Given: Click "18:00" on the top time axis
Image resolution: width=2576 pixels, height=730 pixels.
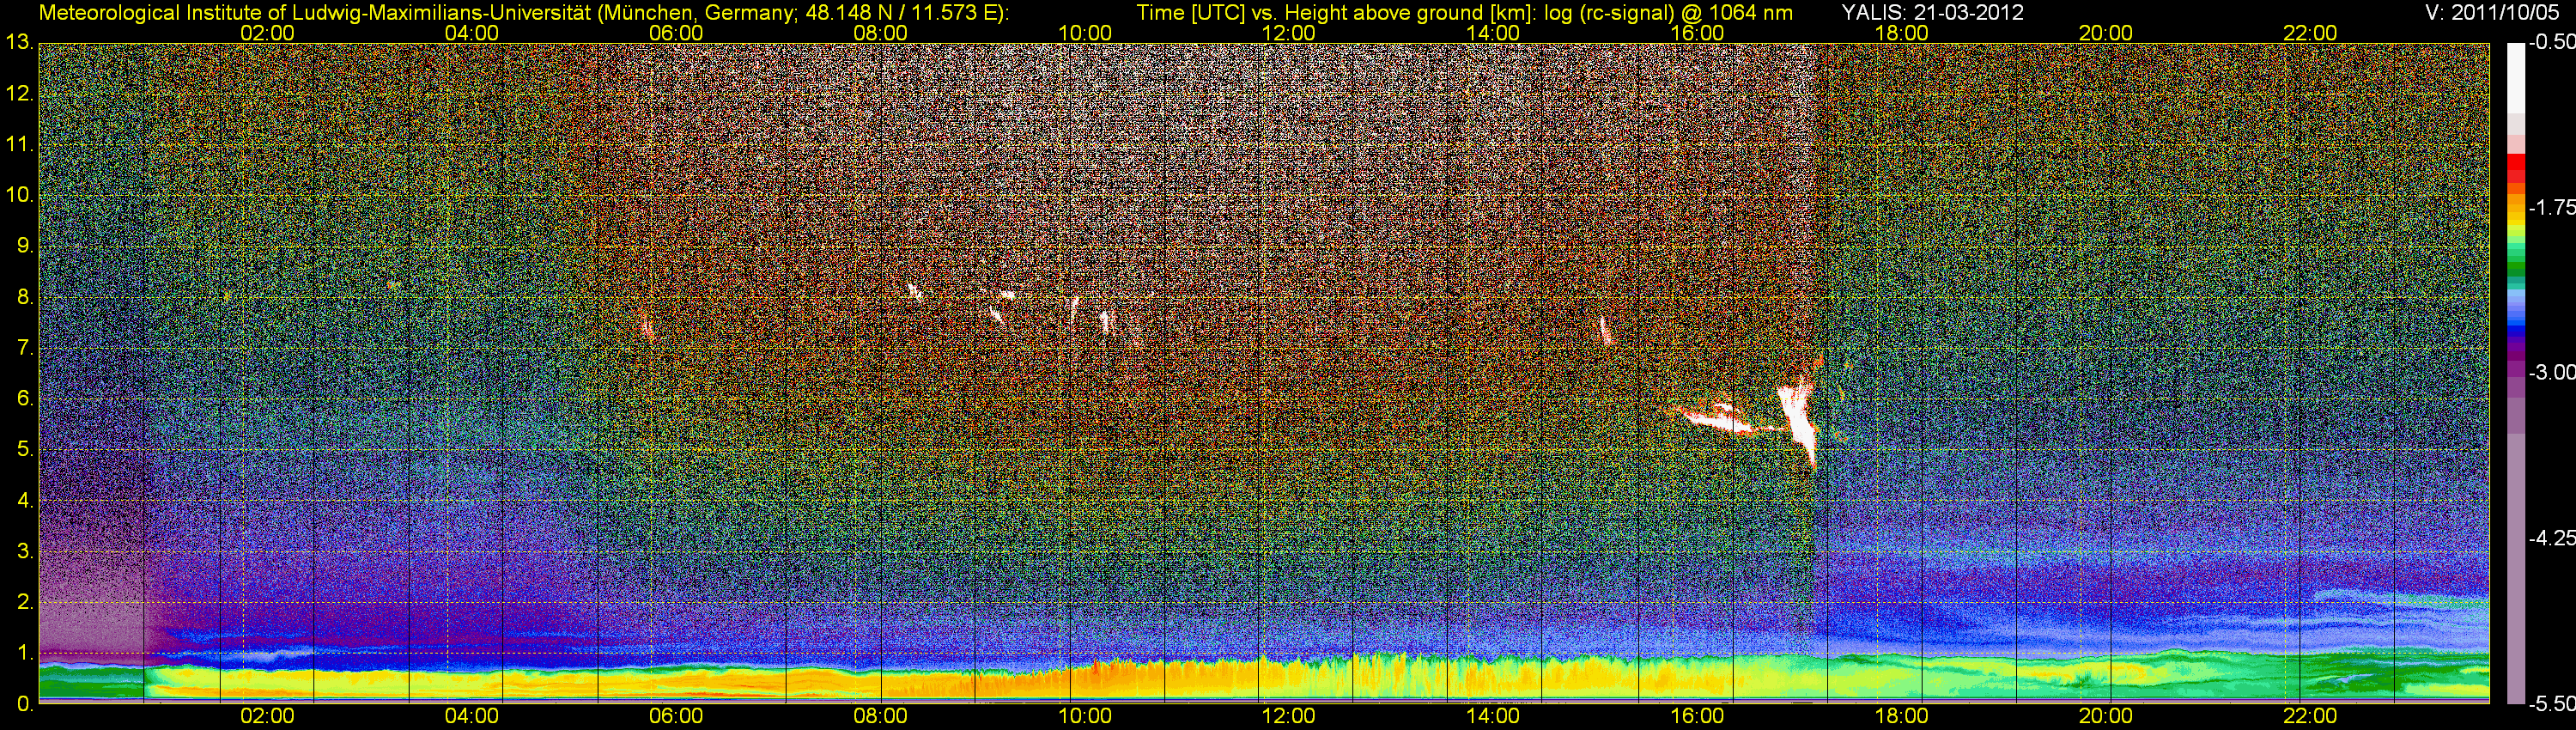Looking at the screenshot, I should click(1901, 33).
